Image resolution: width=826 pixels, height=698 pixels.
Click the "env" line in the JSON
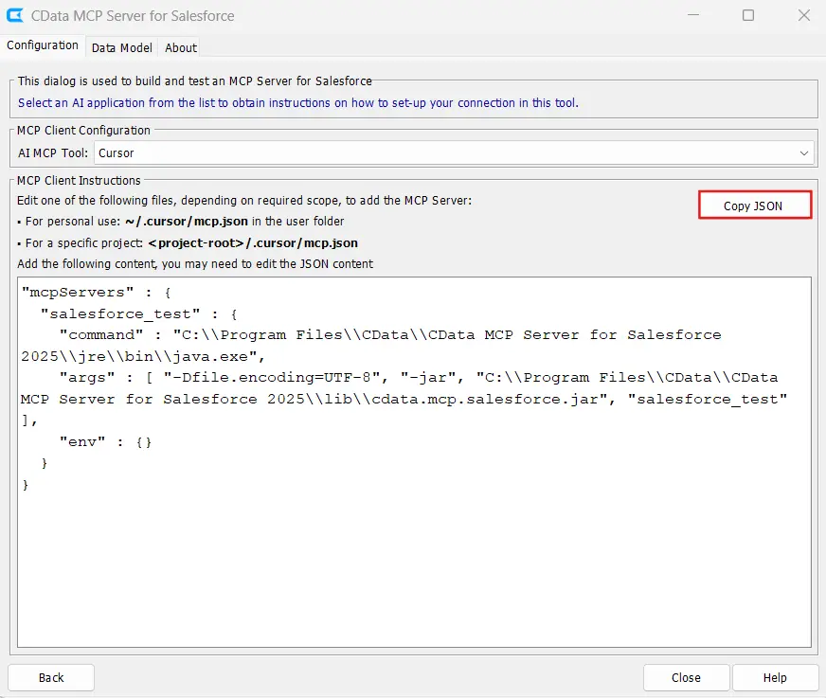pos(81,442)
